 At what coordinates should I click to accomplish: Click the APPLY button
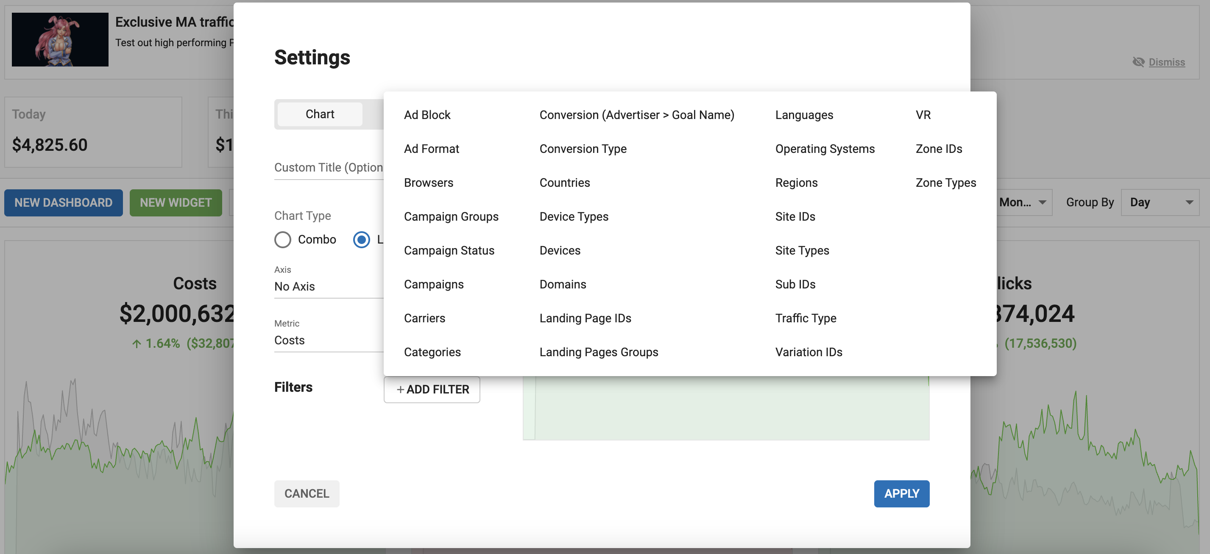[901, 492]
